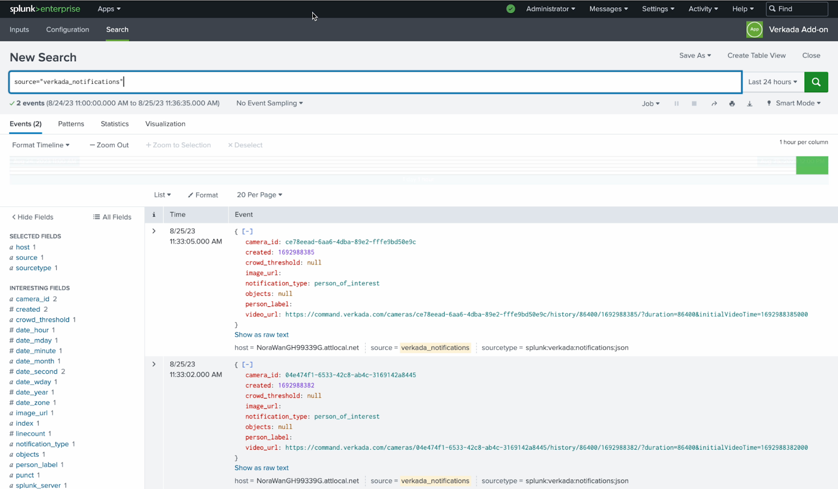Click the green search magnifier button
The image size is (838, 489).
tap(815, 82)
